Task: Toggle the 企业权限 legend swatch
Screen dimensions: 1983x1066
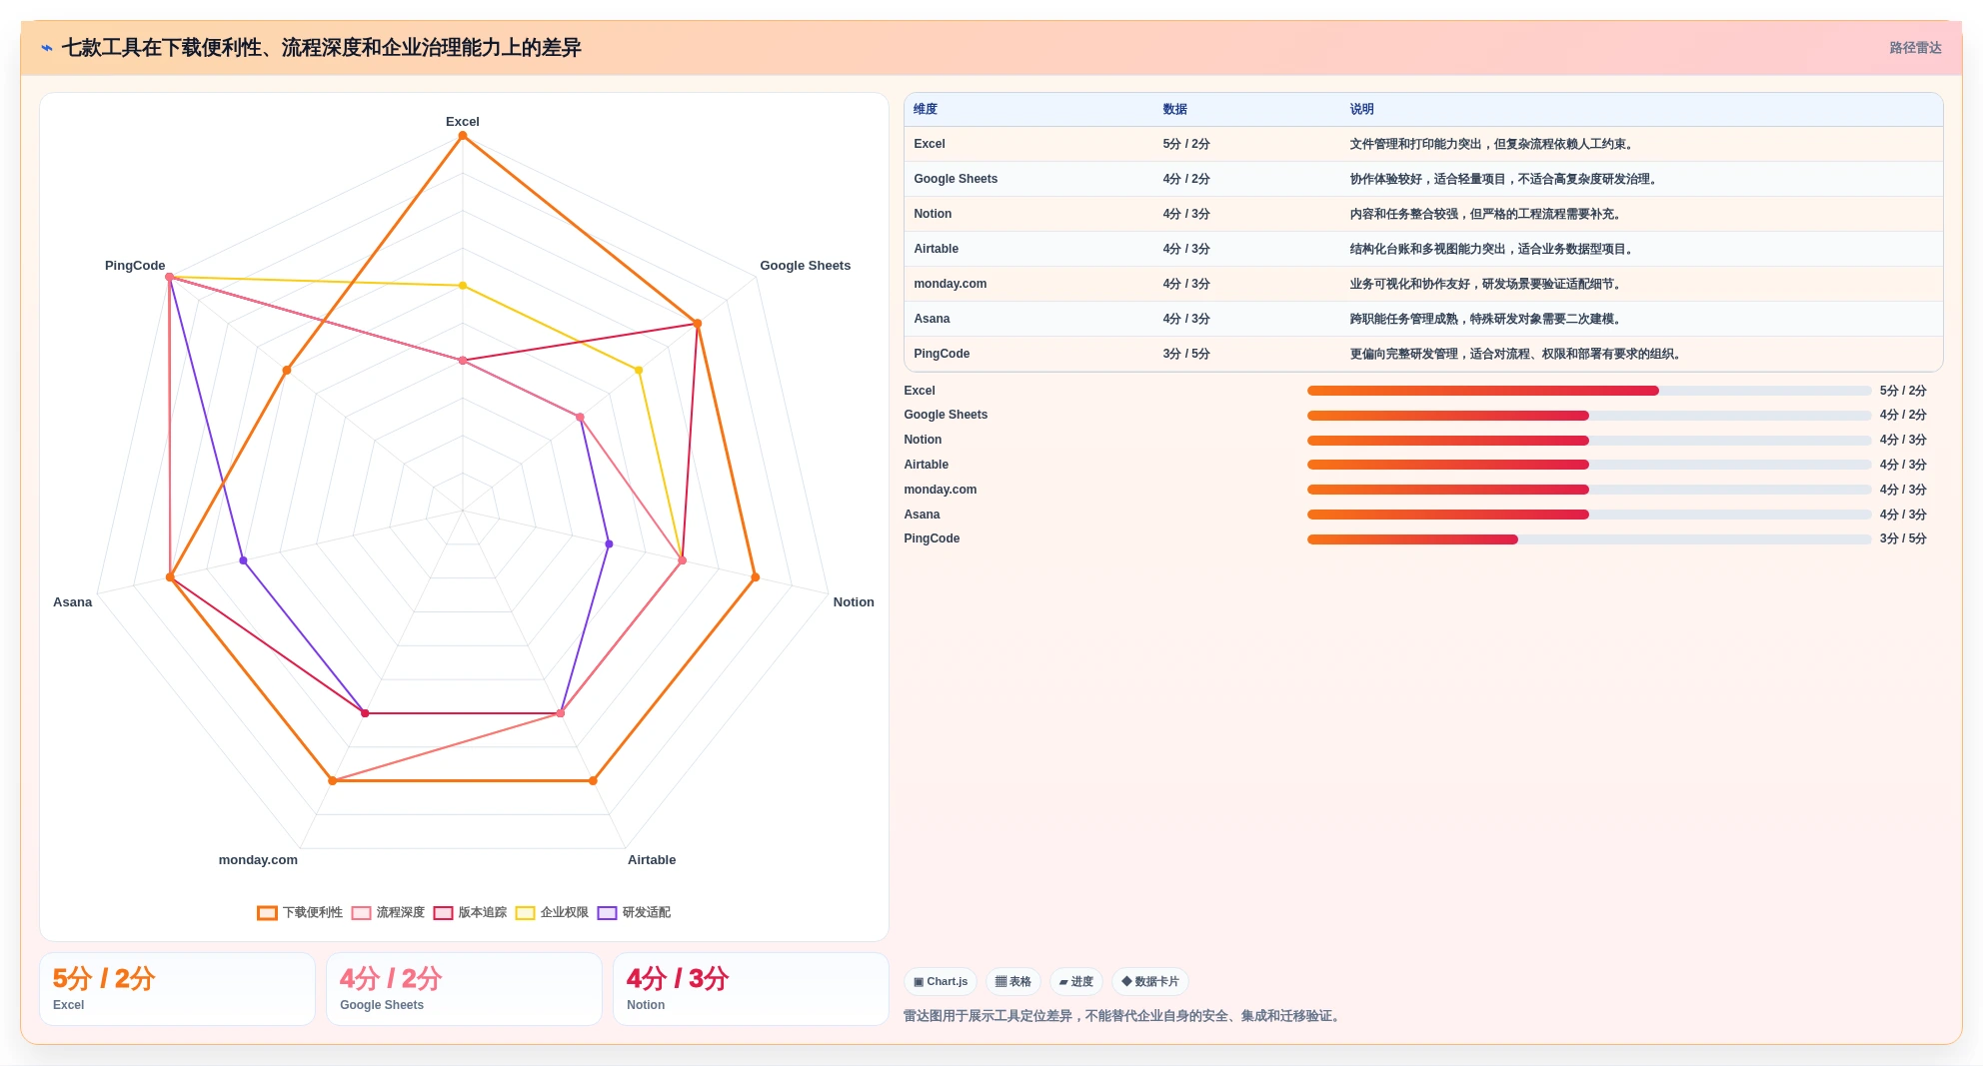Action: (x=525, y=913)
